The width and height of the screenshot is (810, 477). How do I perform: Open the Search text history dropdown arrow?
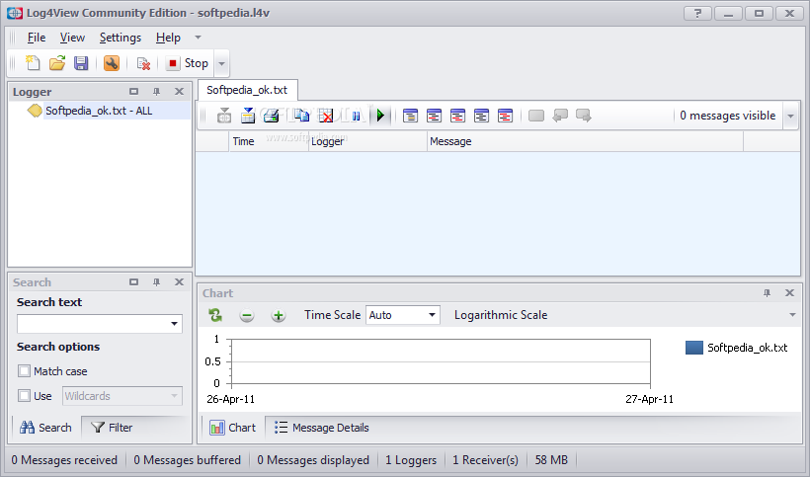point(174,324)
